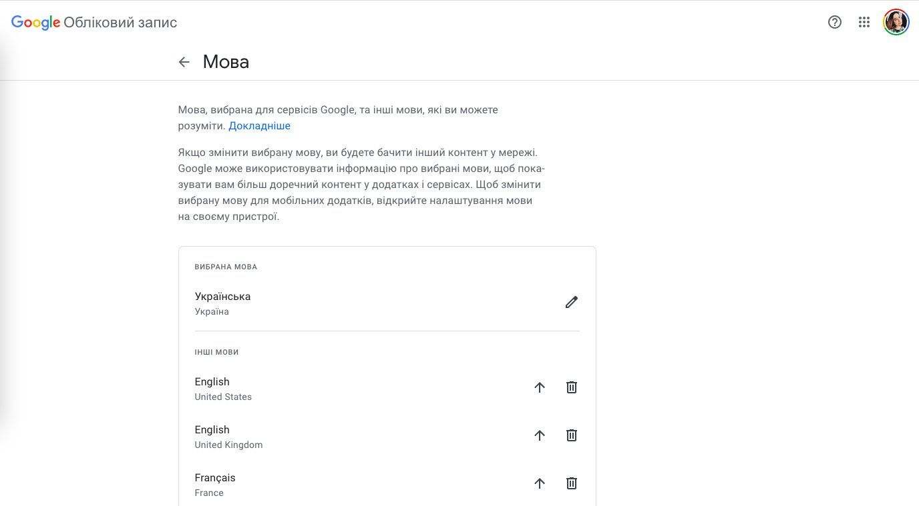
Task: Click the back arrow next to Мова
Action: [184, 62]
